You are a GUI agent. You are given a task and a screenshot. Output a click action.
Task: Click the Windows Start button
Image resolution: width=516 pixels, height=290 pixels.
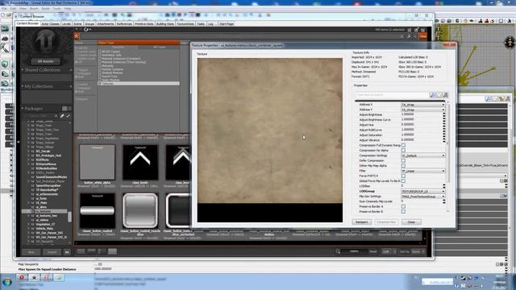coord(7,282)
